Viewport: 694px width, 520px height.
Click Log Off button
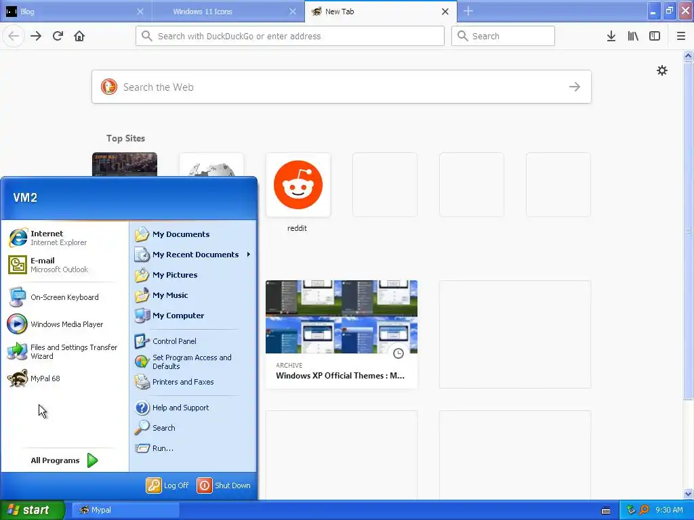pyautogui.click(x=167, y=485)
